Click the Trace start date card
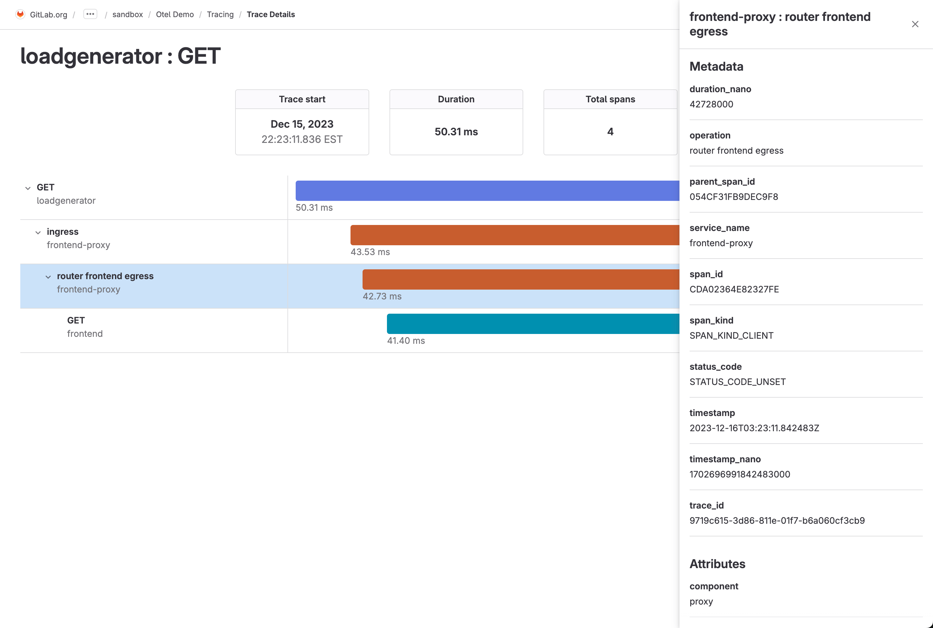 (x=302, y=122)
